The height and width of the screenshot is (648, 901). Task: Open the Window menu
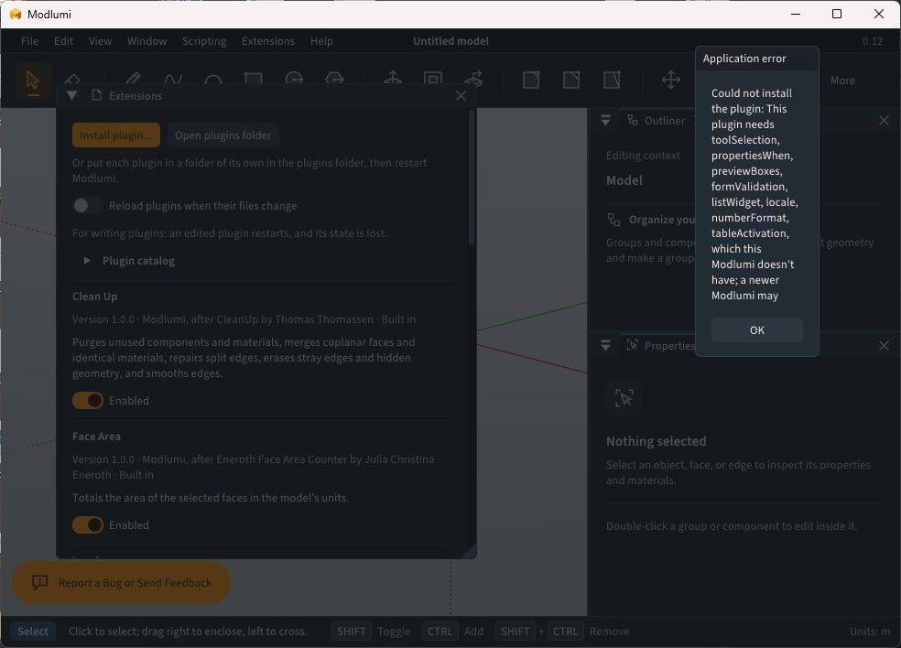pyautogui.click(x=147, y=41)
